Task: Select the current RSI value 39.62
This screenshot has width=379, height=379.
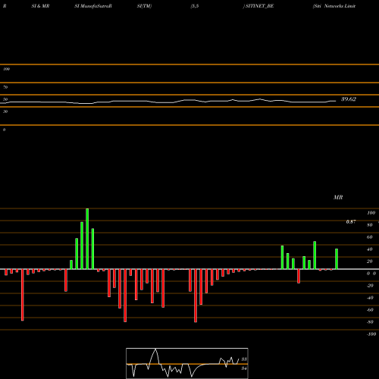Action: (349, 99)
